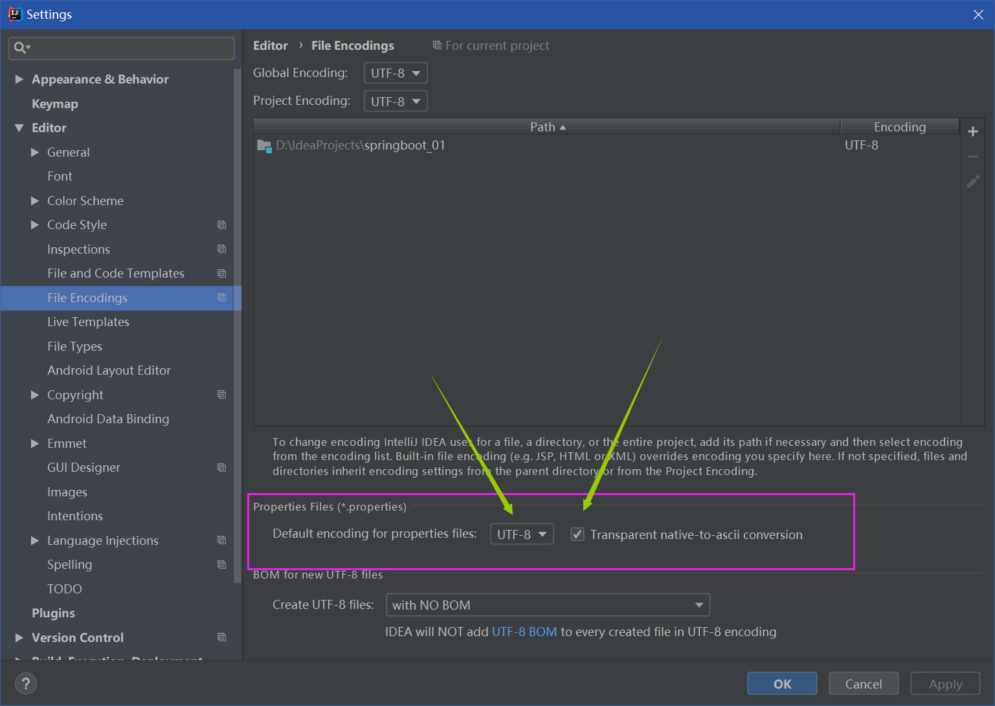This screenshot has height=706, width=995.
Task: Click the IntelliJ logo in title bar
Action: point(14,14)
